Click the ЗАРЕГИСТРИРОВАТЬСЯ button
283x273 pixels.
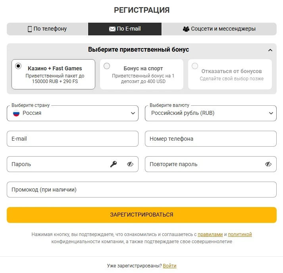(142, 215)
